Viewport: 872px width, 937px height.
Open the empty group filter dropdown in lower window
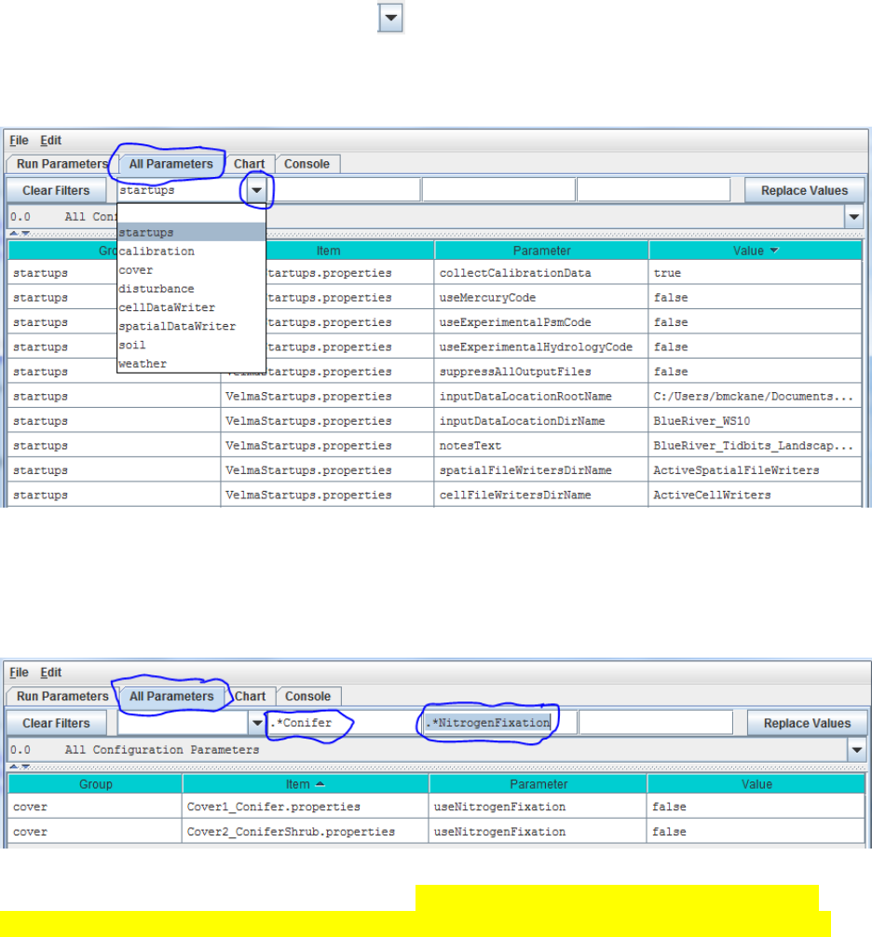[256, 723]
